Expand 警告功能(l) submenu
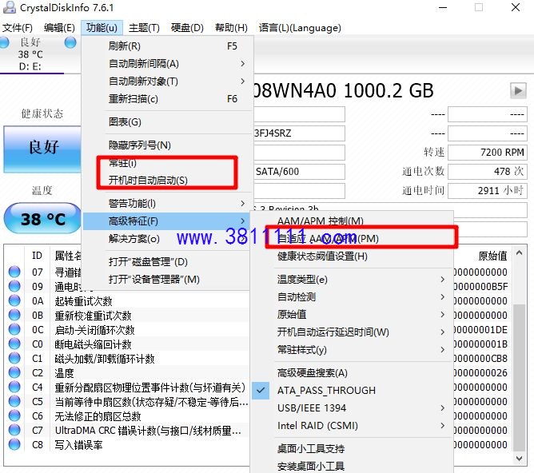Screen dimensions: 534x473 tap(168, 204)
